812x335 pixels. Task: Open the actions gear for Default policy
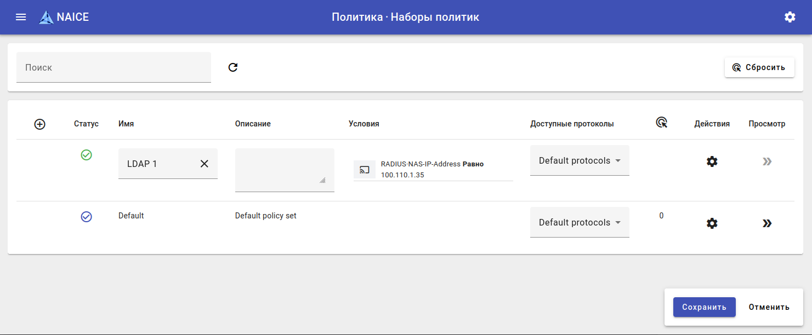click(x=712, y=223)
